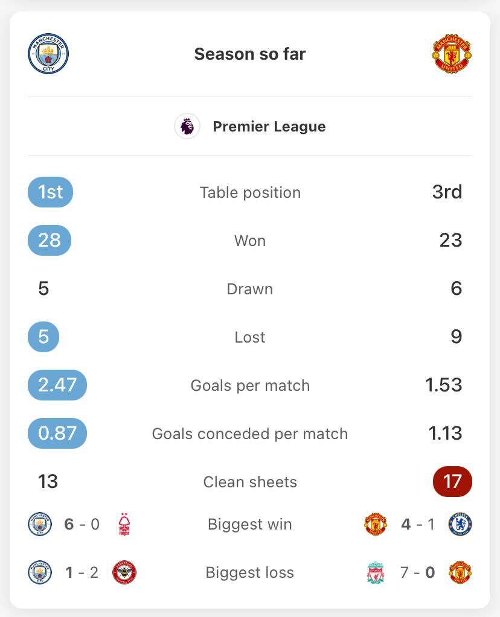
Task: Click Manchester City crest beside 1 - 2 score
Action: (x=40, y=572)
